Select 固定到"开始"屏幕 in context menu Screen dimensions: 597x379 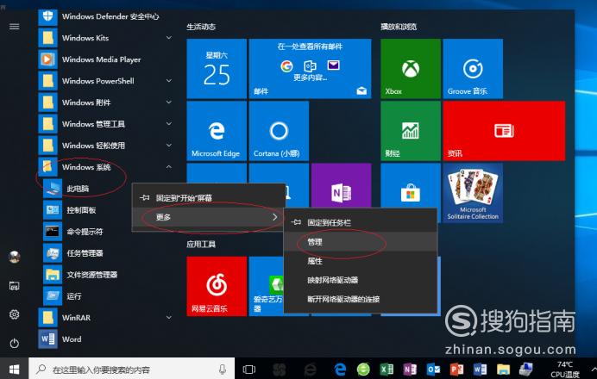(x=209, y=197)
